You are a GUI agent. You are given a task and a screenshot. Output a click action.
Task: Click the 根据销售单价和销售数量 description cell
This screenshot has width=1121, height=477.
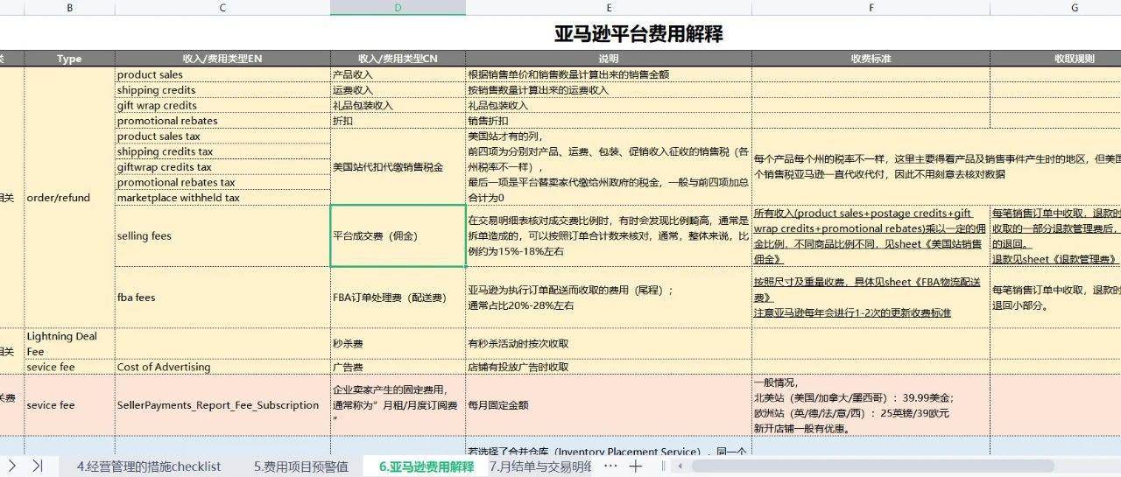tap(609, 74)
